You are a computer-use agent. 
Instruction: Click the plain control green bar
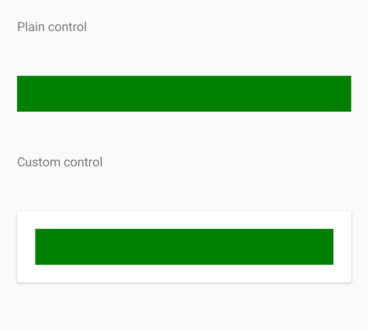click(184, 94)
